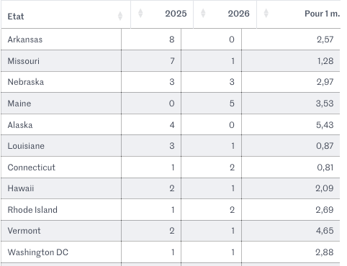Select the Maine row name

(19, 104)
